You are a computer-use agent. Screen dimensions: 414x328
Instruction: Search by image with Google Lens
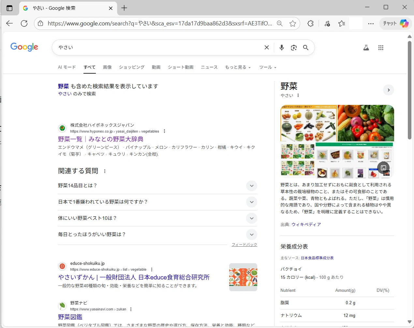pyautogui.click(x=294, y=48)
